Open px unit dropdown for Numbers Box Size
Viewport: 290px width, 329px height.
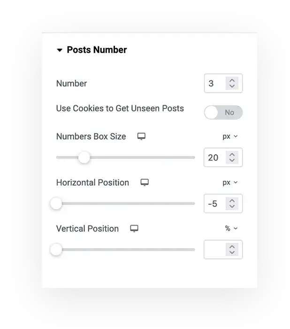230,136
